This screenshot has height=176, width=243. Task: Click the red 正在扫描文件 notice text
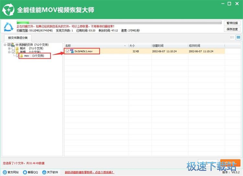point(65,26)
